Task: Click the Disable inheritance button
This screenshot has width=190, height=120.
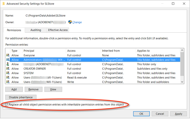Action: click(21, 97)
